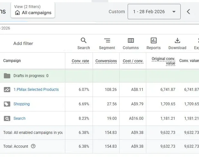
Task: Select the A$16.00 cost per conversion cell
Action: 136,118
